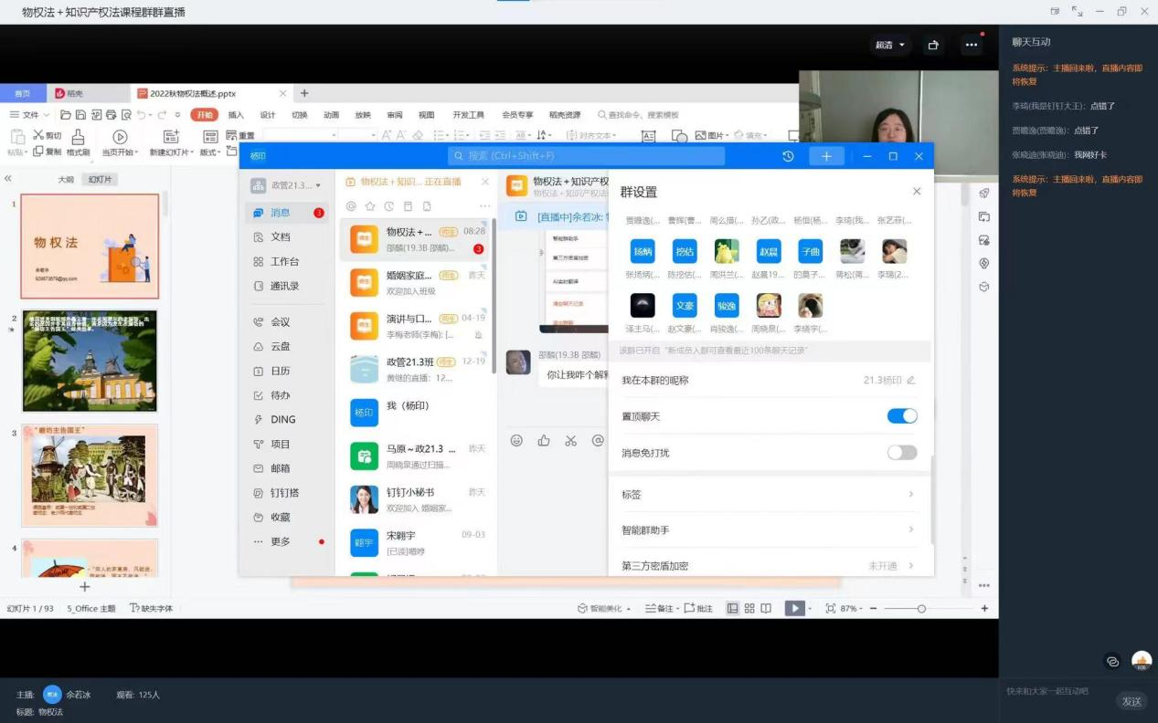Click the star filter icon above chat list

[370, 206]
